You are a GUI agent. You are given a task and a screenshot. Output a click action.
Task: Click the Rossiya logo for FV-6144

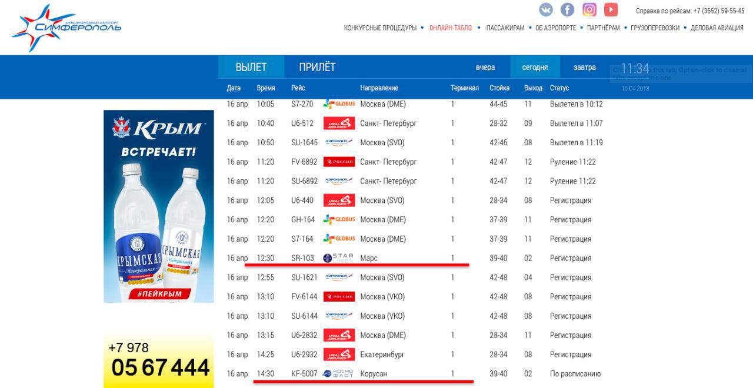(x=339, y=297)
